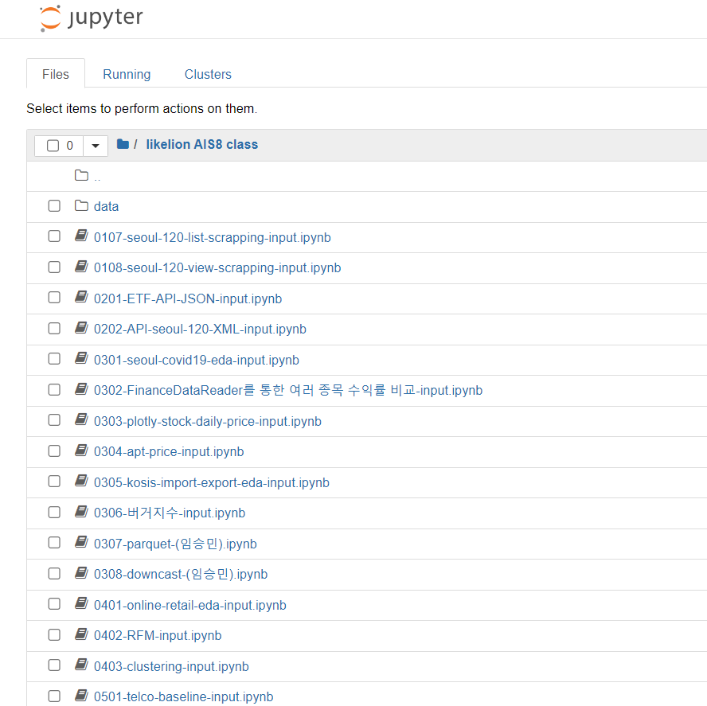
Task: Open 0202-API-seoul-120-XML-input.ipynb
Action: point(200,329)
